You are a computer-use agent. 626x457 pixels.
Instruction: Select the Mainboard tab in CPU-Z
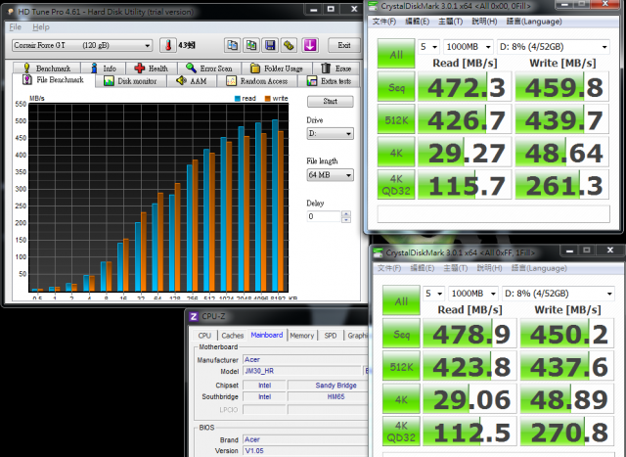point(267,335)
